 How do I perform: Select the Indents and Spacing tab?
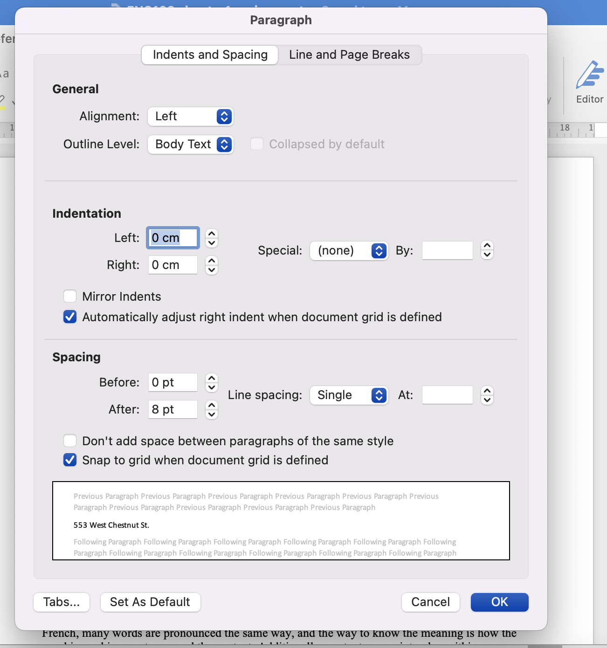coord(210,55)
